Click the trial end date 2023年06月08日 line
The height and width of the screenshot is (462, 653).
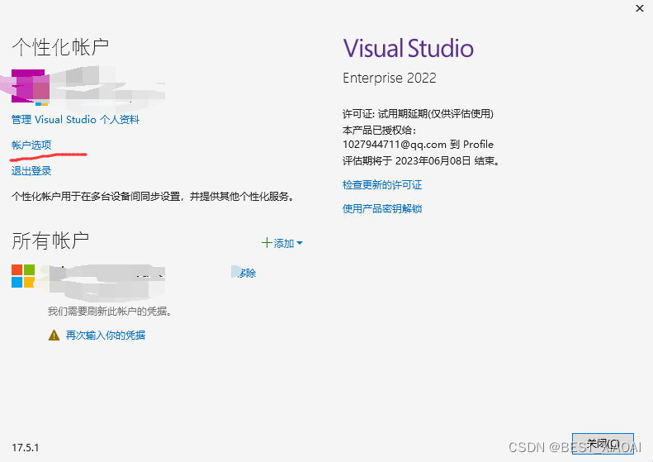coord(421,160)
